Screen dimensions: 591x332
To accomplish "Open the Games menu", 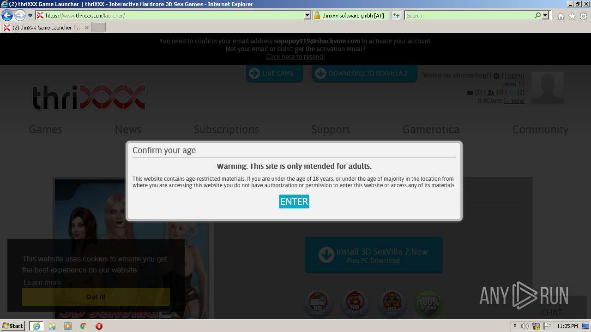I will 45,130.
